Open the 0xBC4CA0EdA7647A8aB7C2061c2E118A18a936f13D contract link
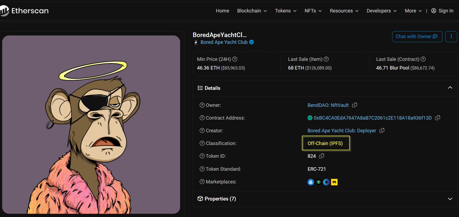This screenshot has height=217, width=459. click(x=373, y=118)
